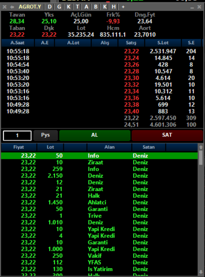Click the Taban value 23,22
Image resolution: width=205 pixels, height=277 pixels.
tap(17, 35)
